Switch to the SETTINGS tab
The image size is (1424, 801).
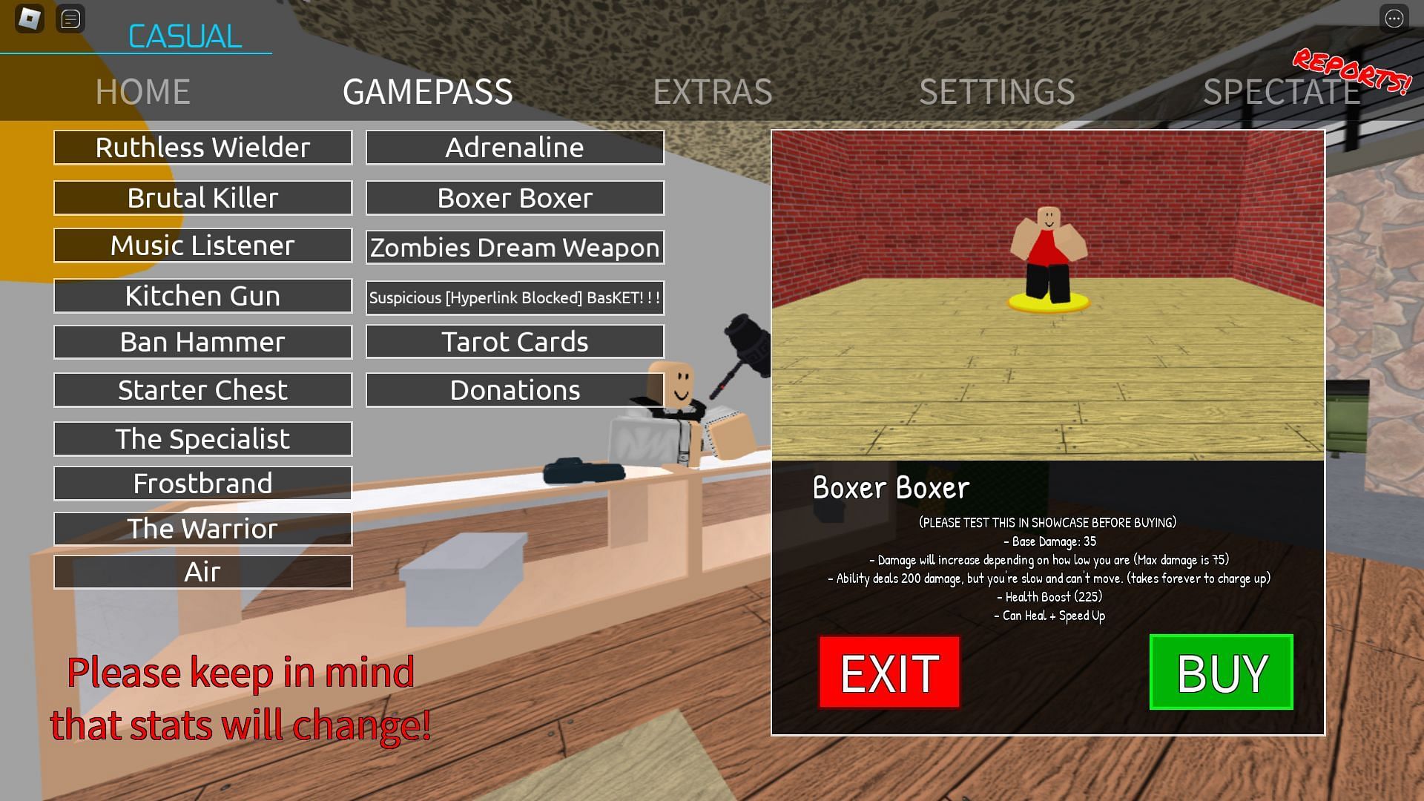point(997,90)
